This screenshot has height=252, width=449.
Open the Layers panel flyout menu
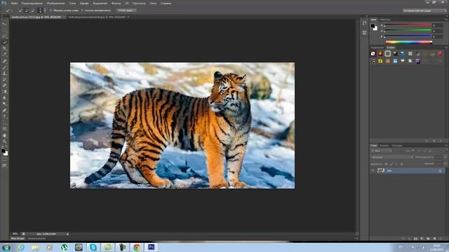(446, 146)
